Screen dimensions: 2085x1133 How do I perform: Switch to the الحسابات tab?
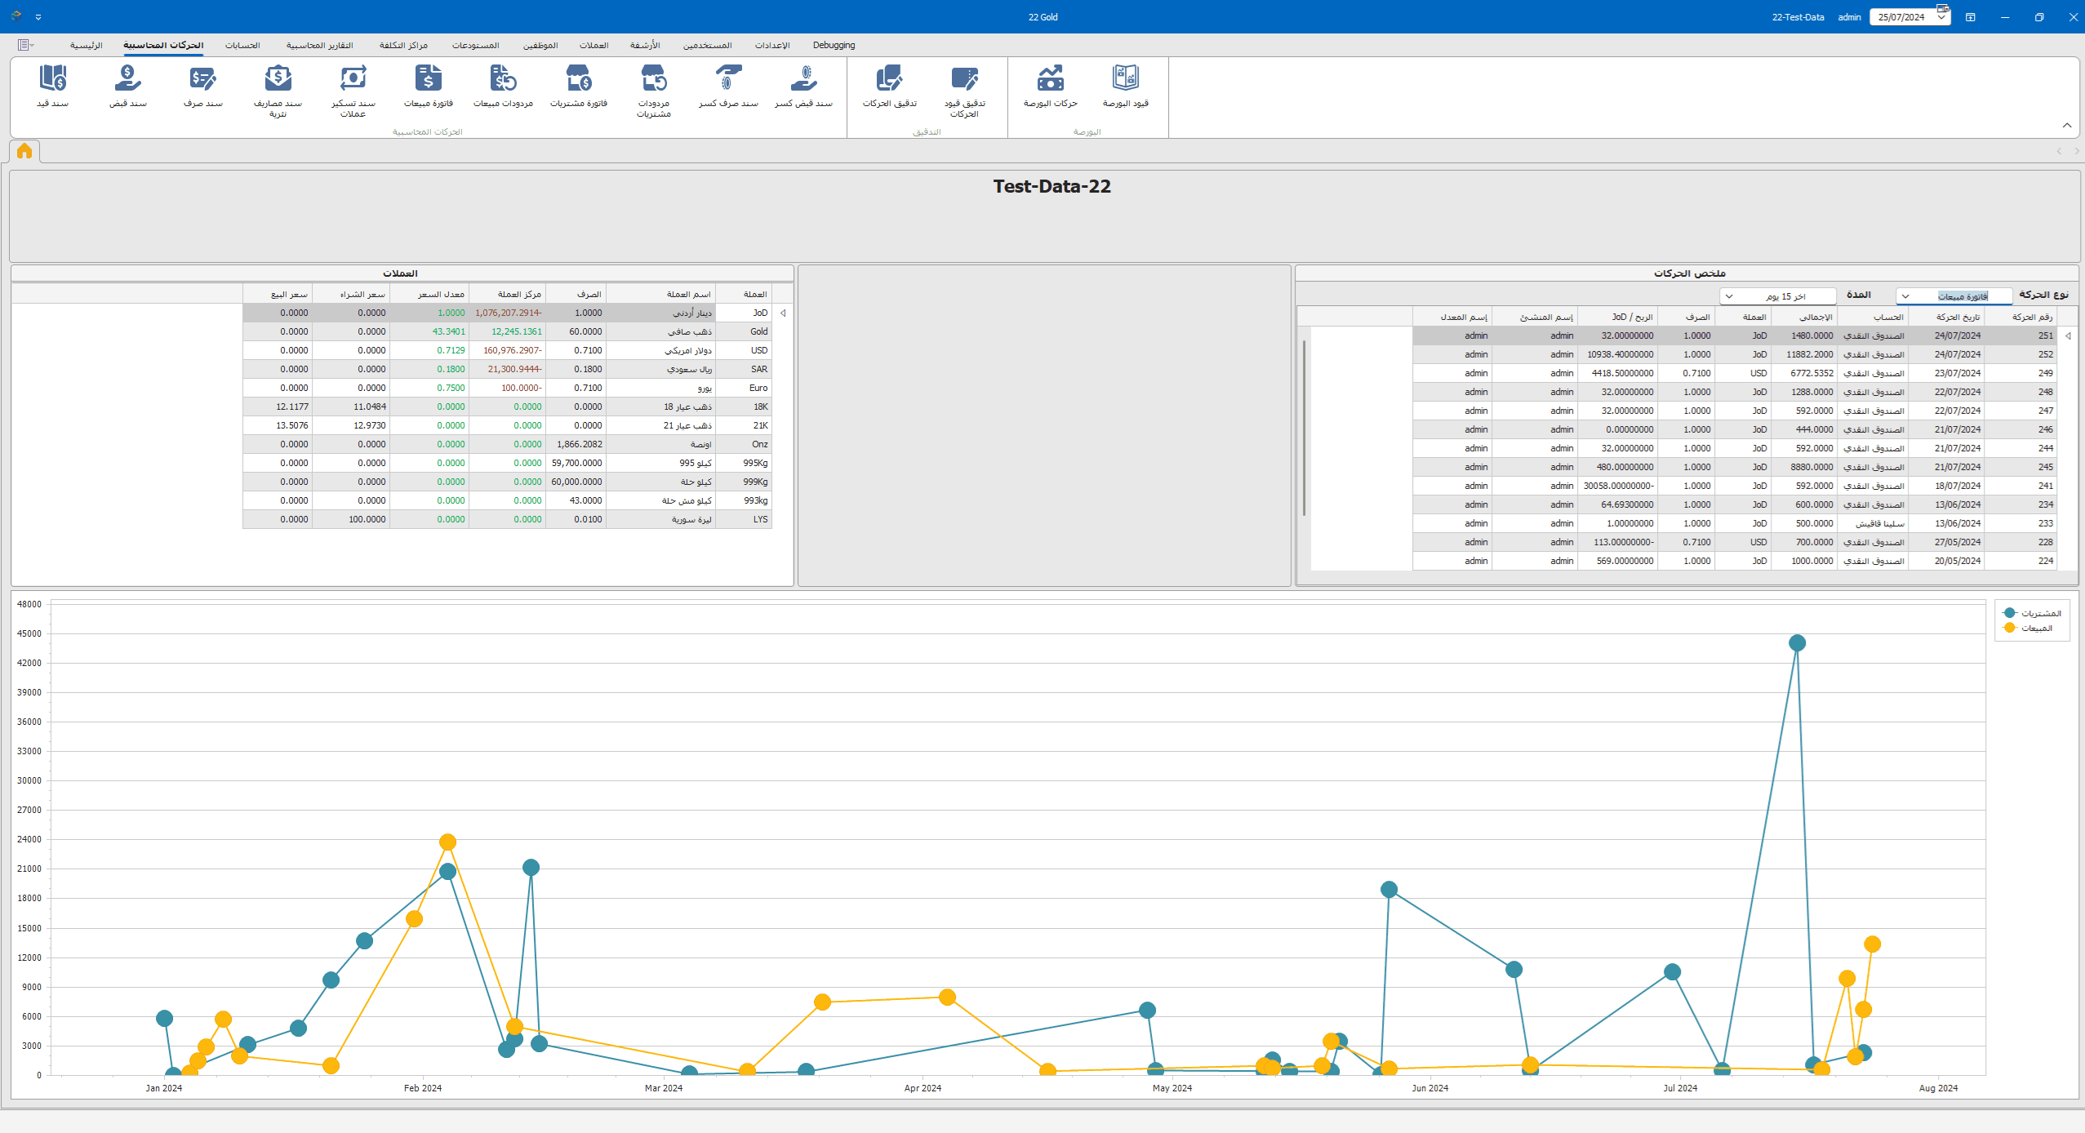coord(242,45)
